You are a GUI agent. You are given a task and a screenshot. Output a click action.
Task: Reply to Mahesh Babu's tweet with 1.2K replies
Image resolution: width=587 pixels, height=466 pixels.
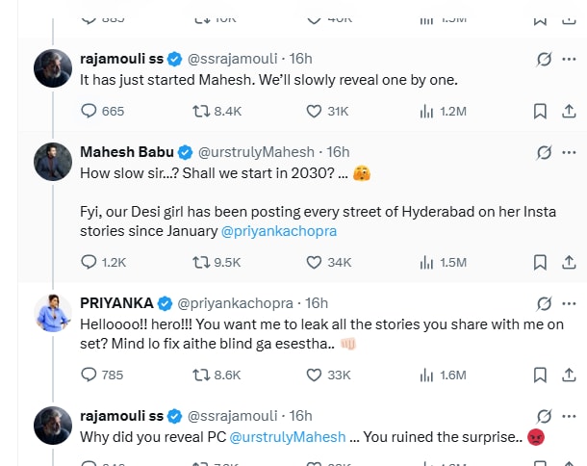click(89, 262)
